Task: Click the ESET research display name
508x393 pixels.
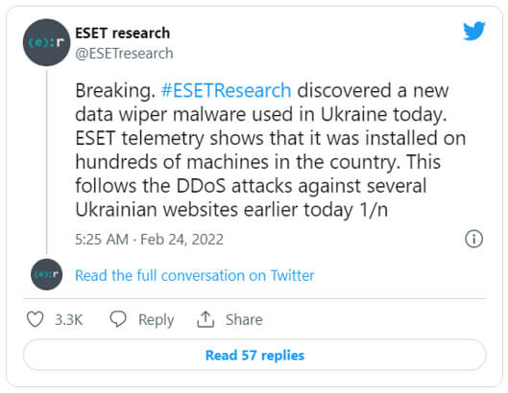Action: pos(123,33)
